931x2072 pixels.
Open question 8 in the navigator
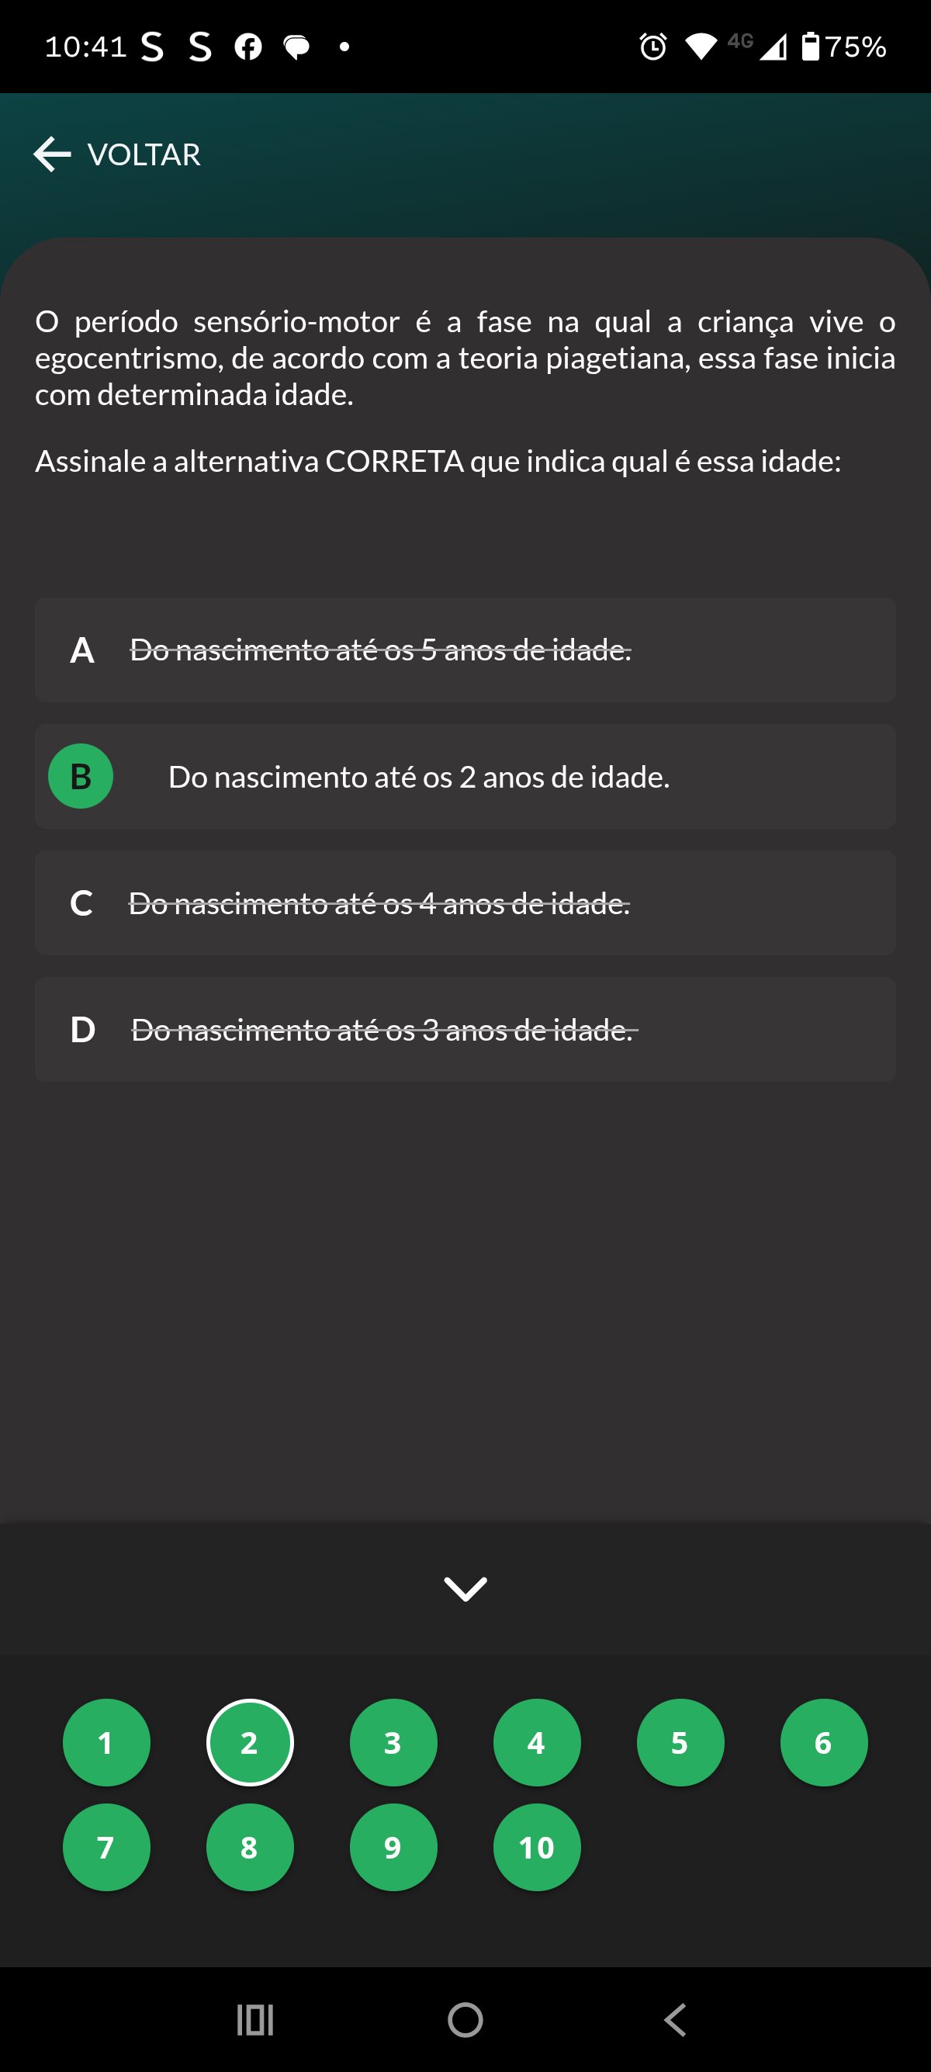(250, 1847)
